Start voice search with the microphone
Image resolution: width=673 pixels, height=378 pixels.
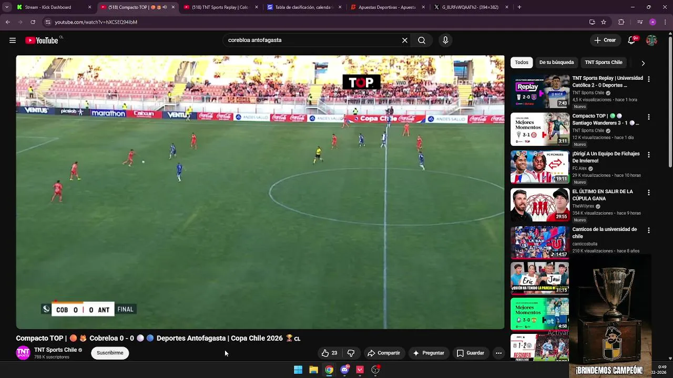coord(445,40)
